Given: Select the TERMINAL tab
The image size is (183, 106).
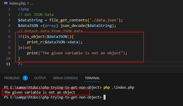Looking at the screenshot, I should 92,78.
